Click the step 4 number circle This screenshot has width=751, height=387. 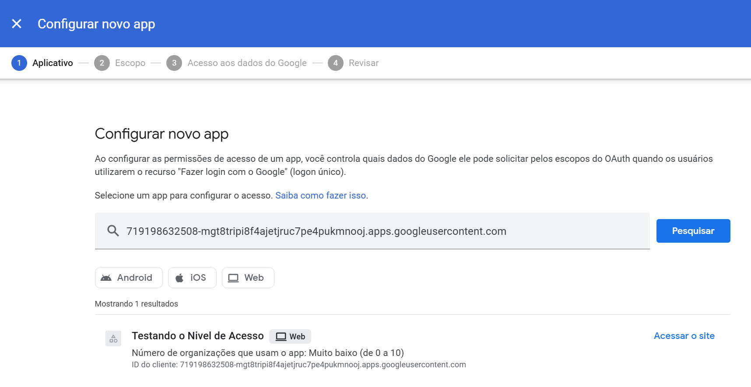[336, 63]
